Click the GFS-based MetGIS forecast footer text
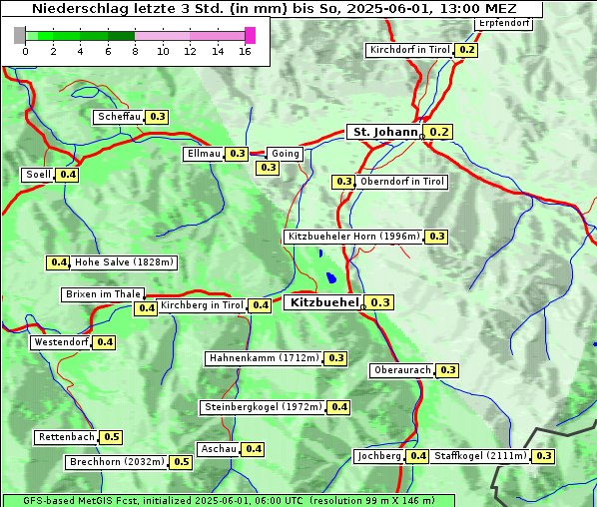597x507 pixels. pyautogui.click(x=229, y=501)
